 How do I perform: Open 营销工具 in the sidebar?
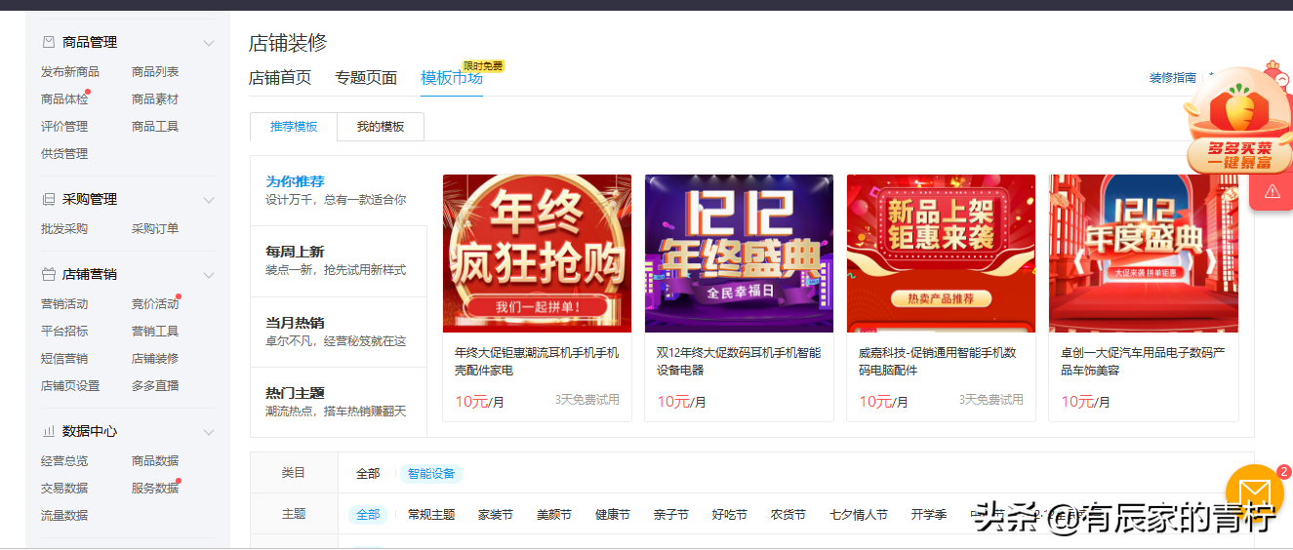pyautogui.click(x=155, y=332)
